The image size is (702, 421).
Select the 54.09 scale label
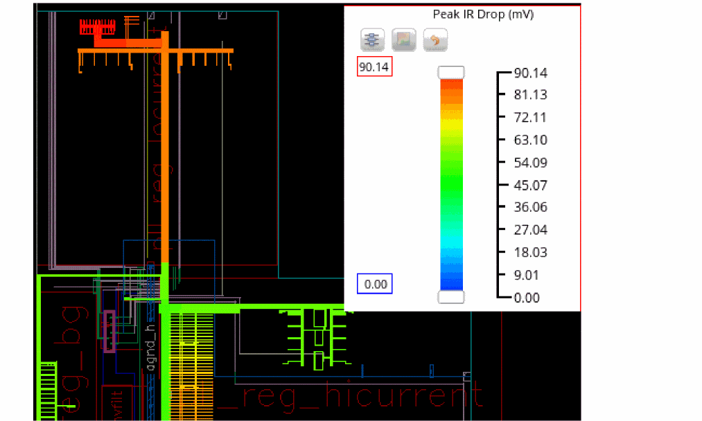(530, 163)
